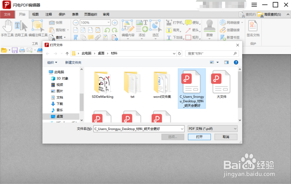Switch to the 保护 protect tab

tap(62, 15)
